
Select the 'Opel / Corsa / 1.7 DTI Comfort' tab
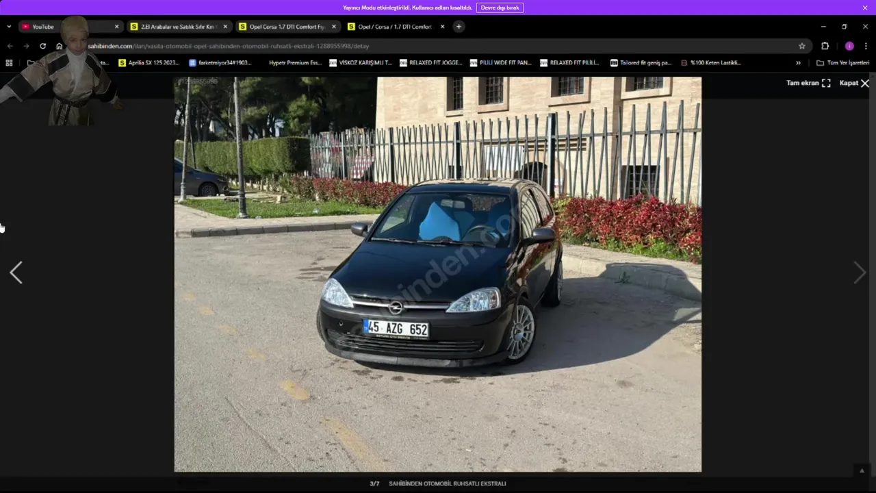pos(395,27)
